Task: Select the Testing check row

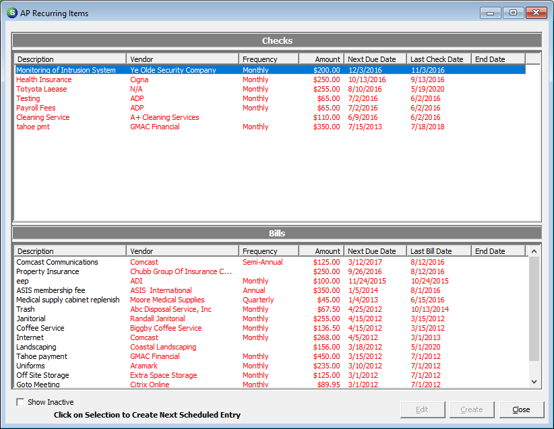Action: pos(270,98)
